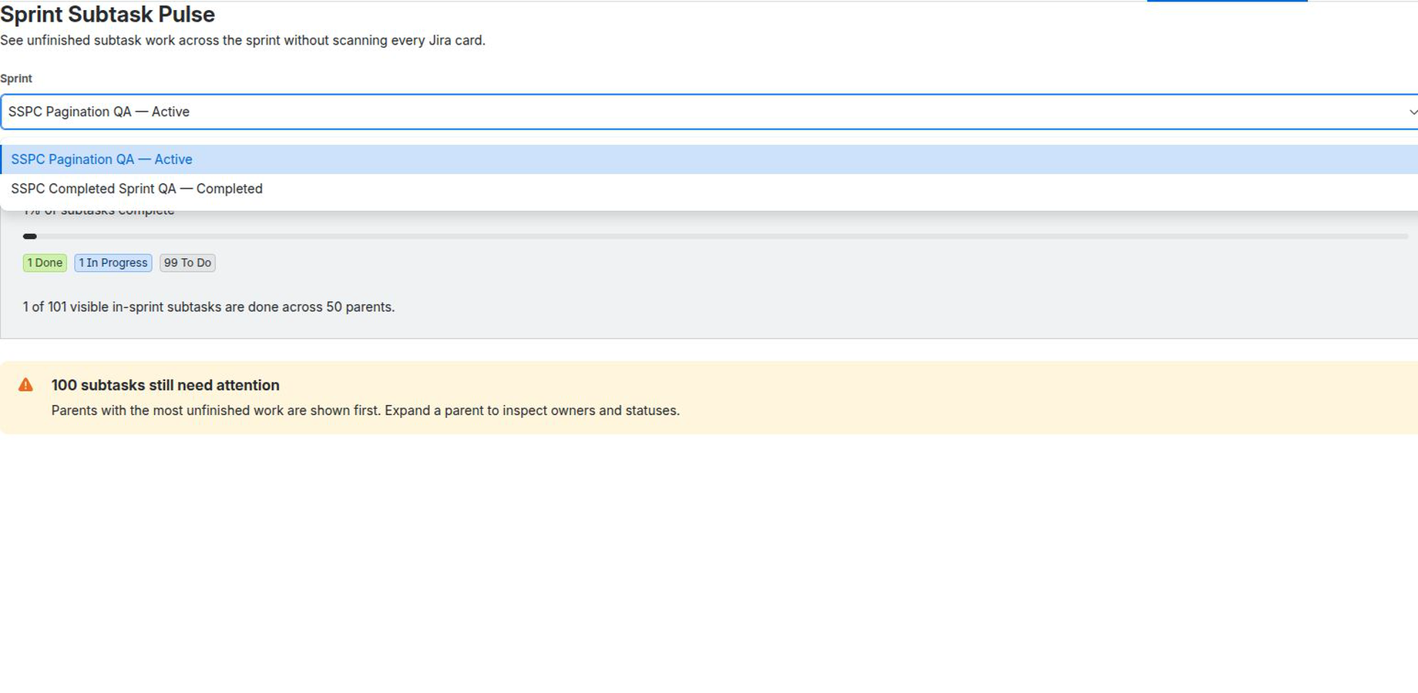Click 'Parents with the most unfinished work' description
Image resolution: width=1418 pixels, height=693 pixels.
(x=365, y=410)
